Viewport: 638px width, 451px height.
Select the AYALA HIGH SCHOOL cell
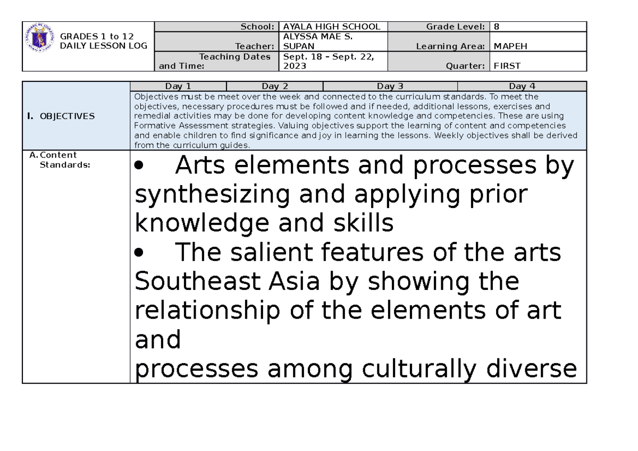click(x=332, y=26)
